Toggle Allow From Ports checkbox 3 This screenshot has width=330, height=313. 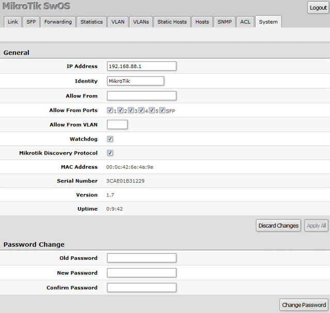(x=131, y=110)
